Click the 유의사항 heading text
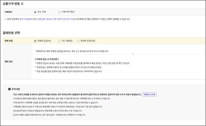This screenshot has width=206, height=126. tap(16, 89)
